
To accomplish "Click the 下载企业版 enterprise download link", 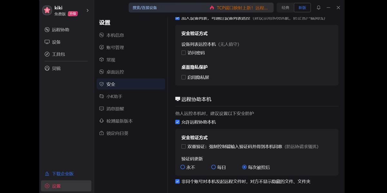I will point(60,174).
